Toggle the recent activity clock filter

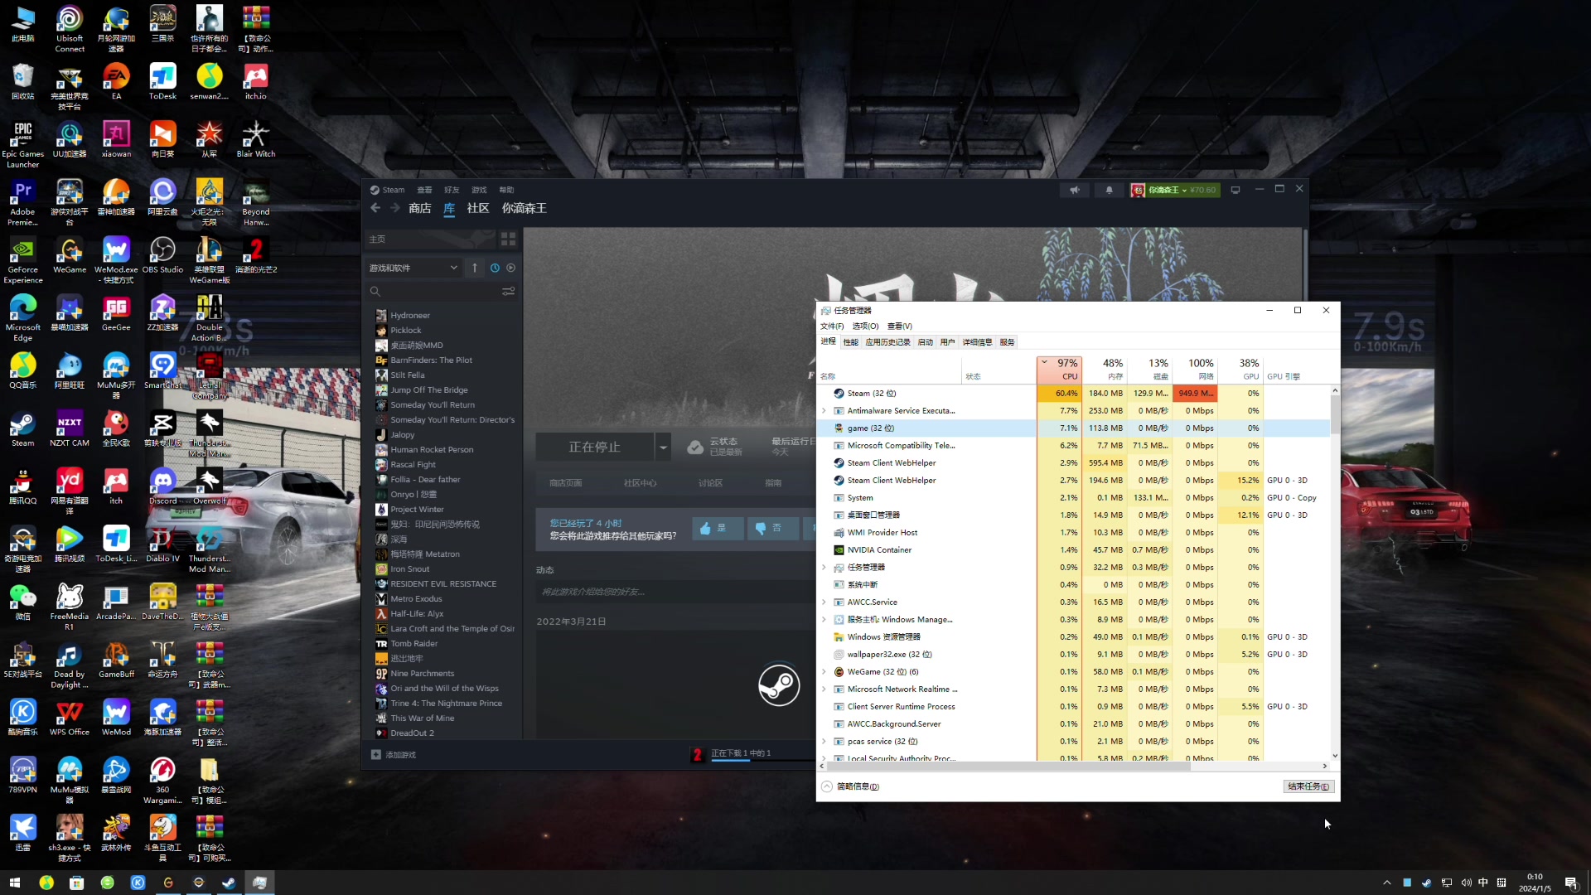click(x=495, y=268)
